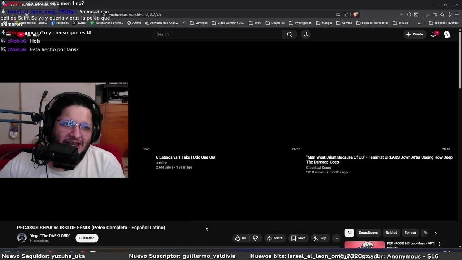
Task: Click the right chevron to reveal more filter chips
Action: pos(435,233)
